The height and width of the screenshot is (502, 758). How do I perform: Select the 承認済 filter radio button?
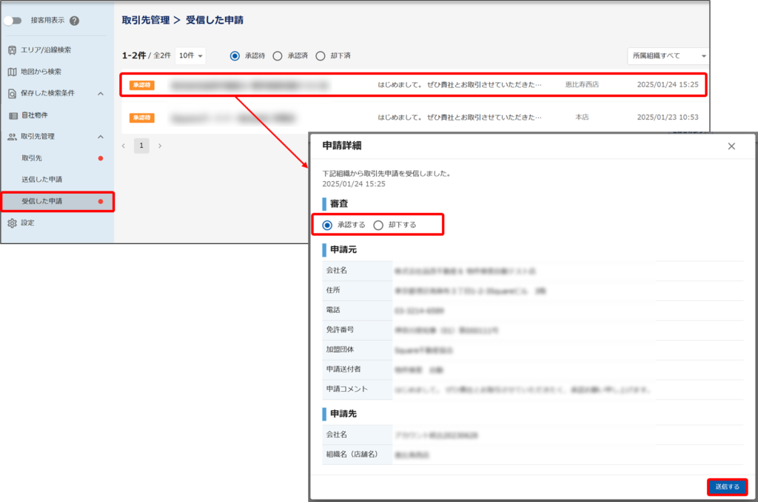(x=278, y=55)
